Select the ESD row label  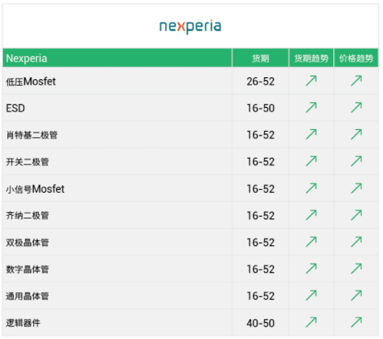point(15,108)
